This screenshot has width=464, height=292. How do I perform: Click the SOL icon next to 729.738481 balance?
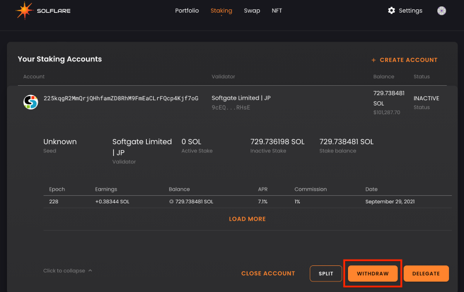[x=171, y=202]
